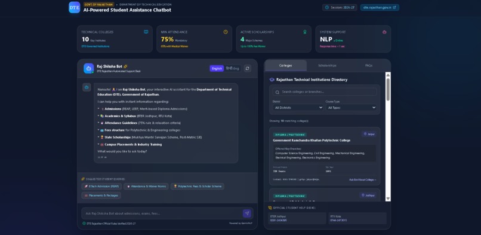Click the Offered Key Branches box
Image resolution: width=481 pixels, height=235 pixels.
pyautogui.click(x=325, y=153)
